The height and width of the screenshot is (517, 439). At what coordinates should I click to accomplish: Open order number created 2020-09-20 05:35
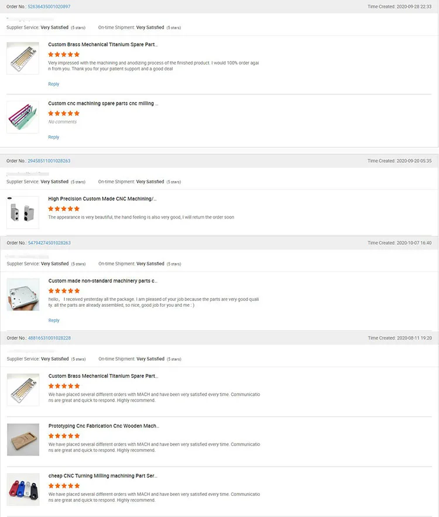click(x=49, y=160)
